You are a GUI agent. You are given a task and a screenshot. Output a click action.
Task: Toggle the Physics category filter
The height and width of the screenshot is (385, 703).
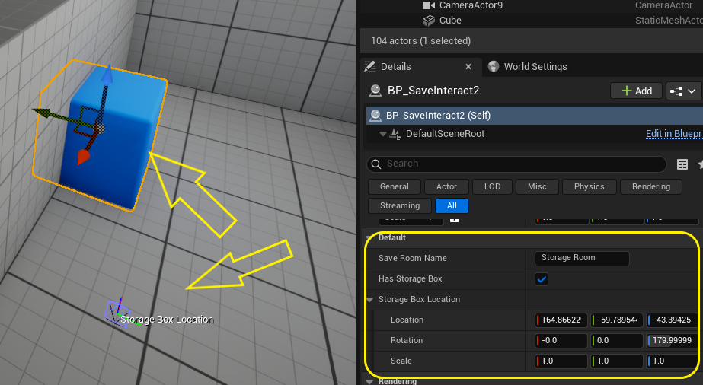(x=589, y=186)
